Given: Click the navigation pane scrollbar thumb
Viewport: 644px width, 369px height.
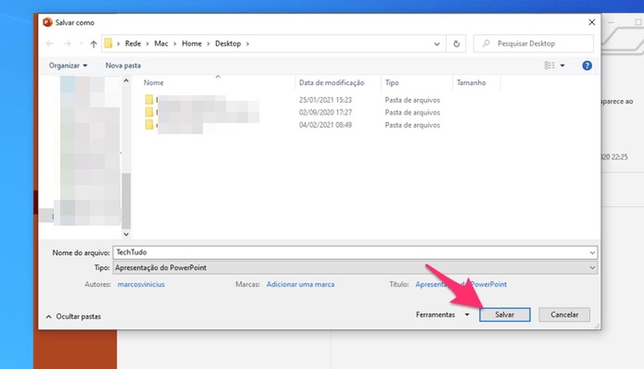Looking at the screenshot, I should 126,201.
